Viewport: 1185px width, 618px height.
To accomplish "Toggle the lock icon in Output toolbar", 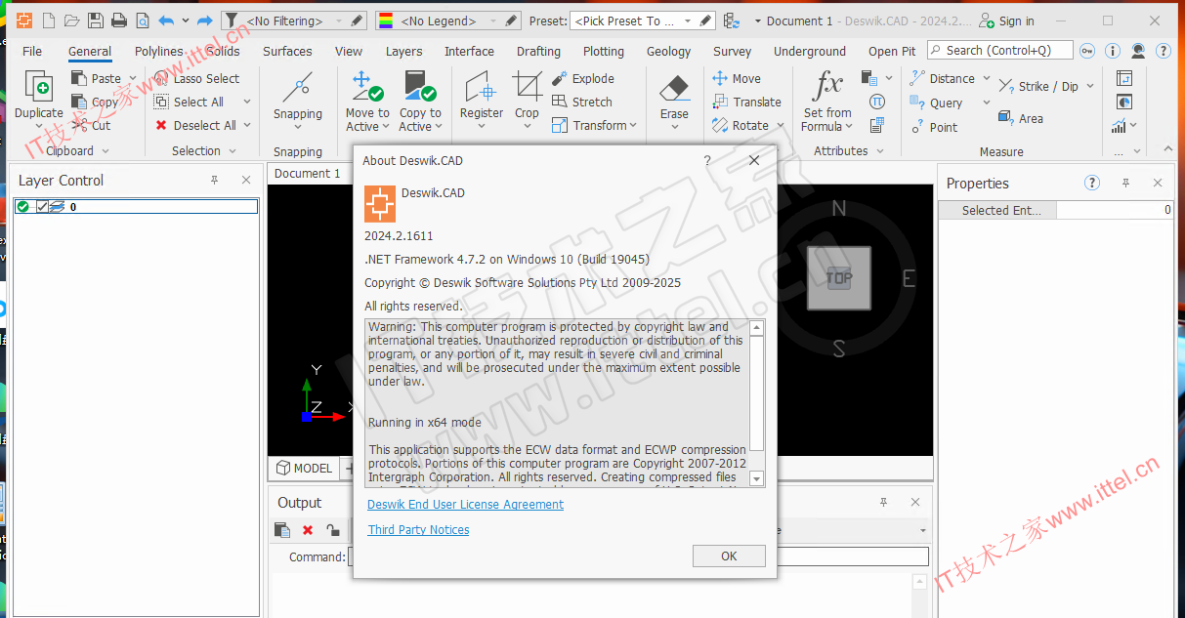I will coord(333,530).
